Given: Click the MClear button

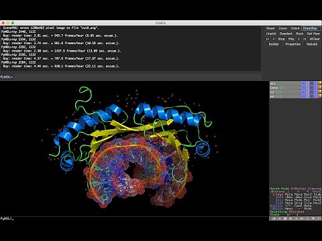Looking at the screenshot, I should [315, 39].
